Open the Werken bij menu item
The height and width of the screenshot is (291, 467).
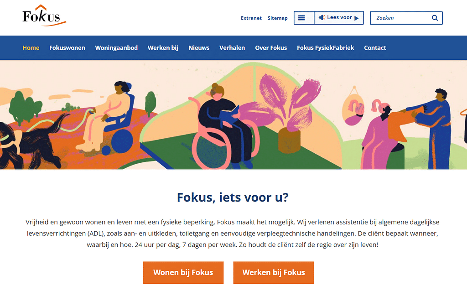[163, 48]
